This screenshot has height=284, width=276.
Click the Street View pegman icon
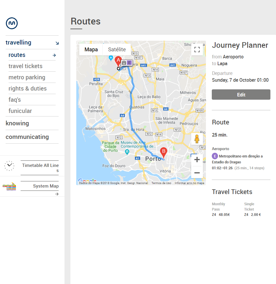click(x=197, y=139)
